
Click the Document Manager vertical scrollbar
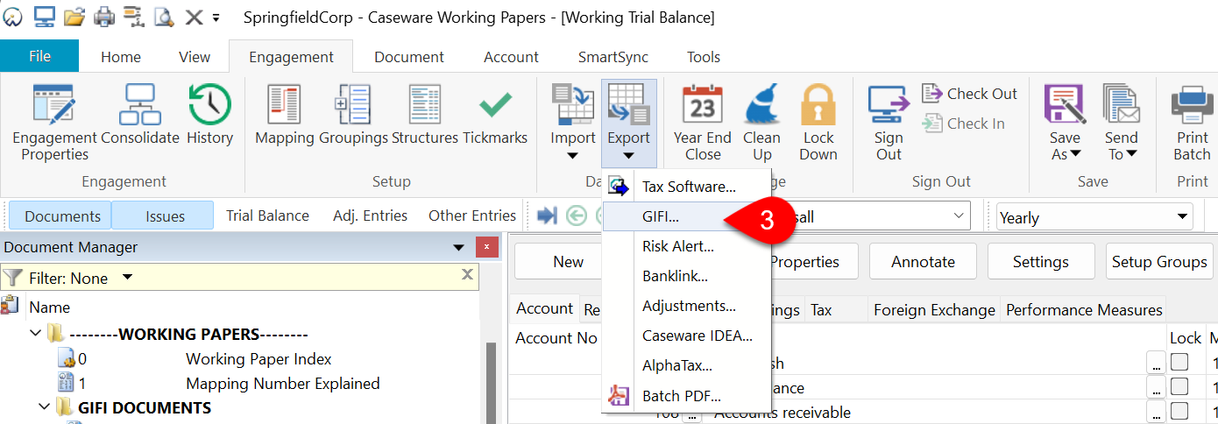[491, 383]
